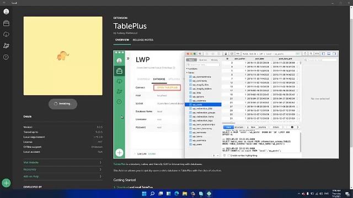Click the TablePlus link in the description
The width and height of the screenshot is (353, 198).
[x=119, y=164]
